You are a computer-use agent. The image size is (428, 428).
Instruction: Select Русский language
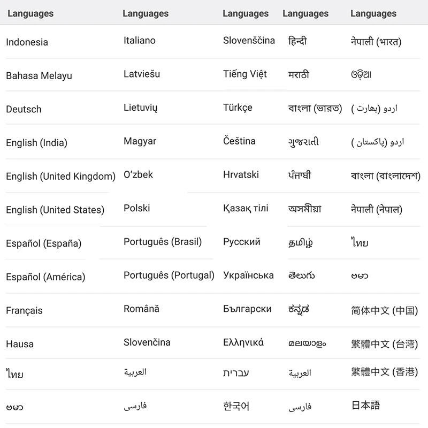pos(242,242)
